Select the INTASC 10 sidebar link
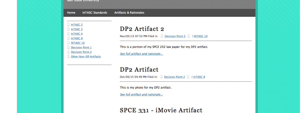Screen dimensions: 307x113 (78, 43)
